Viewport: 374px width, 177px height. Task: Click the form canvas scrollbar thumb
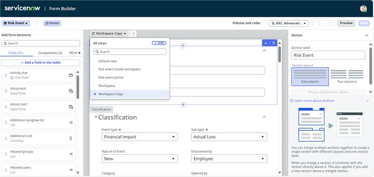280,54
